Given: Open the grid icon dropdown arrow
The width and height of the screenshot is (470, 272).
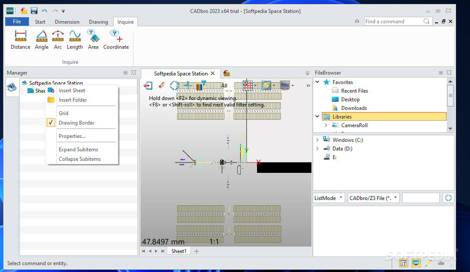Looking at the screenshot, I should coord(255,86).
